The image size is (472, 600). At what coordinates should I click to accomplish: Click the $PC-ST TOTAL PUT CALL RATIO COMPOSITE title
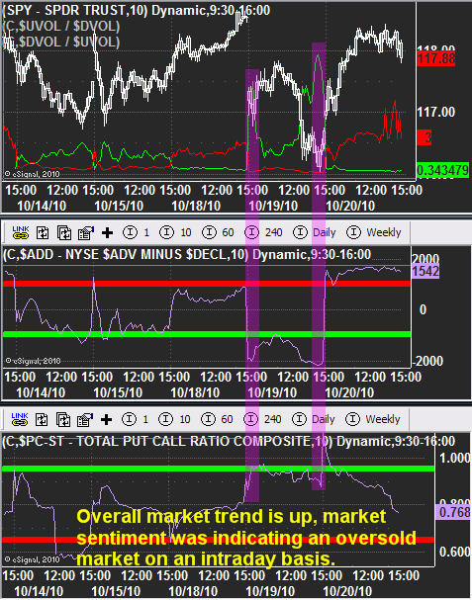[229, 441]
